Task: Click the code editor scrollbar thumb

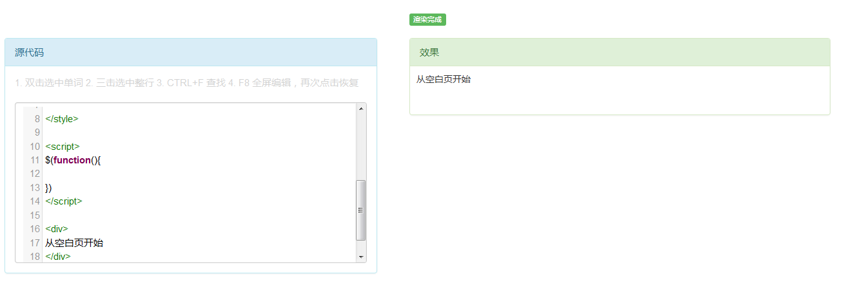Action: click(361, 210)
